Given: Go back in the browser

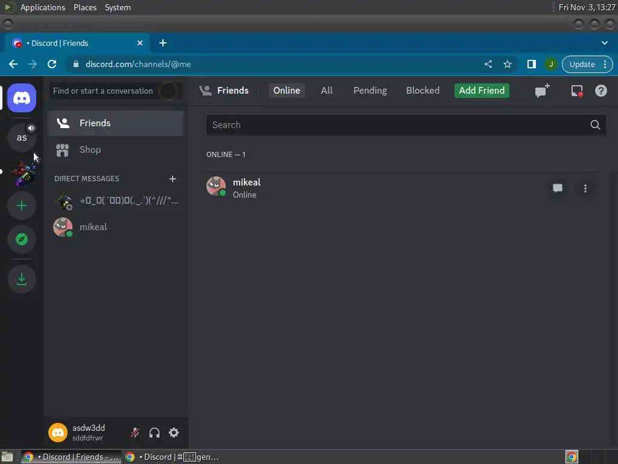Looking at the screenshot, I should pos(13,64).
